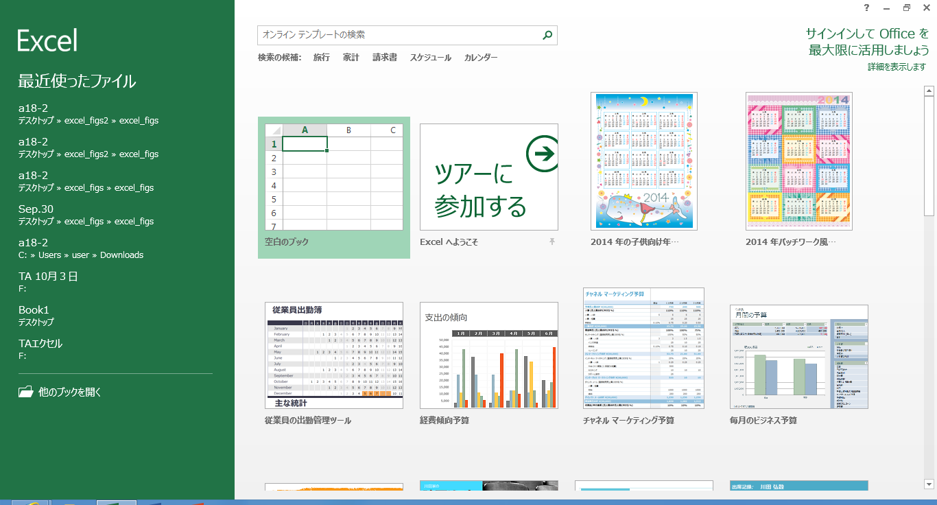The width and height of the screenshot is (937, 505).
Task: Restore down the Excel window
Action: click(x=907, y=8)
